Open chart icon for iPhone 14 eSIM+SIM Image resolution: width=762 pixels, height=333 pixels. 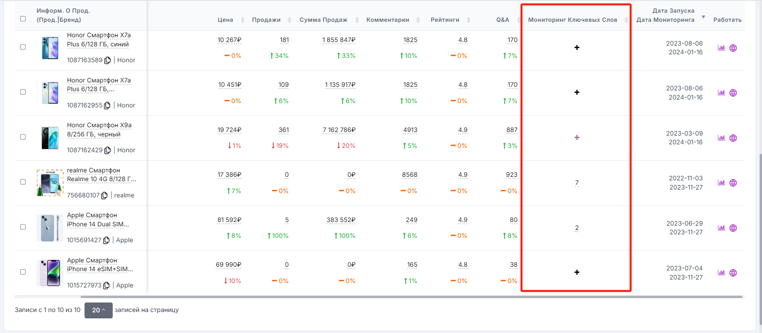pyautogui.click(x=721, y=273)
